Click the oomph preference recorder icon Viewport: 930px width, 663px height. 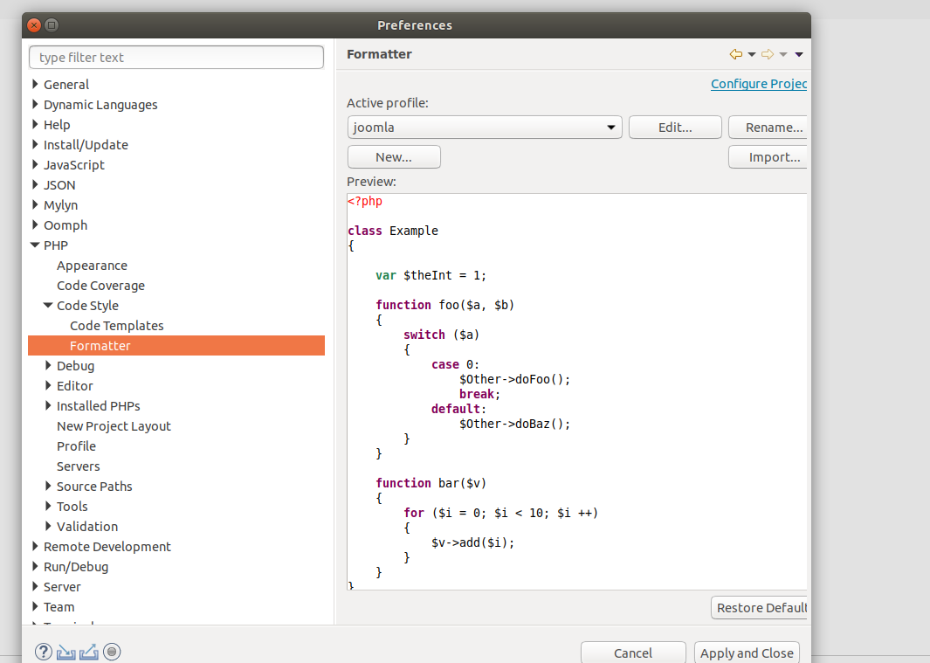coord(111,652)
